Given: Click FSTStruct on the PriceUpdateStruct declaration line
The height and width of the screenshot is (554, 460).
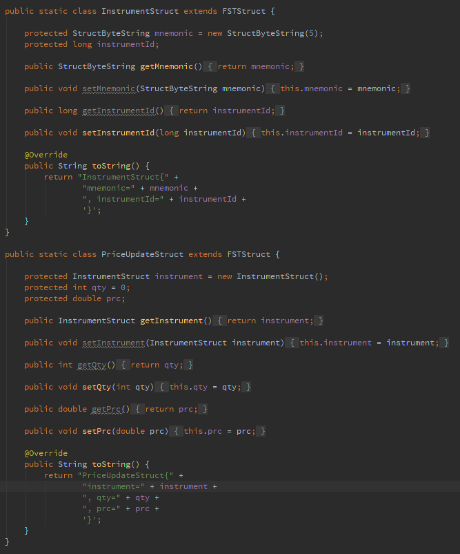Looking at the screenshot, I should [x=249, y=254].
